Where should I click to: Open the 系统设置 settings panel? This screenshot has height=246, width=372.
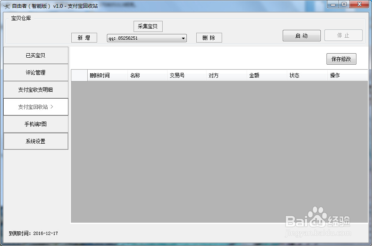click(x=36, y=141)
